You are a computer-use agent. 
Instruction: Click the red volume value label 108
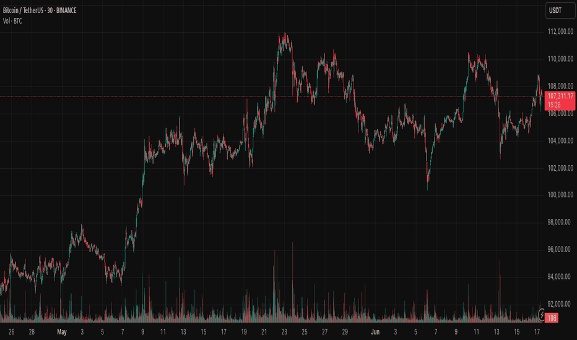click(552, 318)
